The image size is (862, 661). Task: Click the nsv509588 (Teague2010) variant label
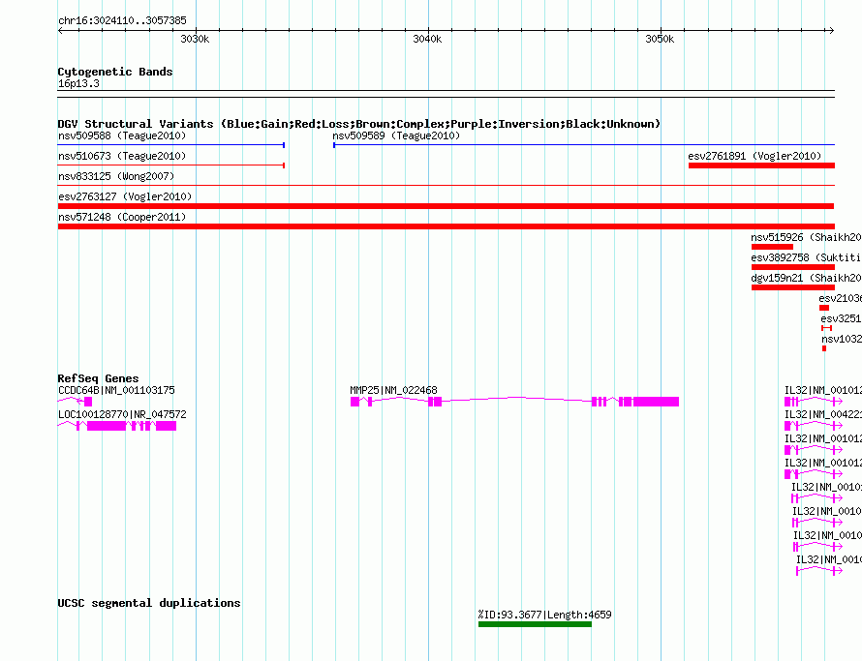point(122,135)
